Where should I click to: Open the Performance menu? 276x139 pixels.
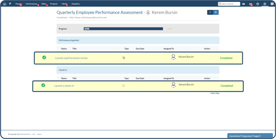(x=32, y=4)
